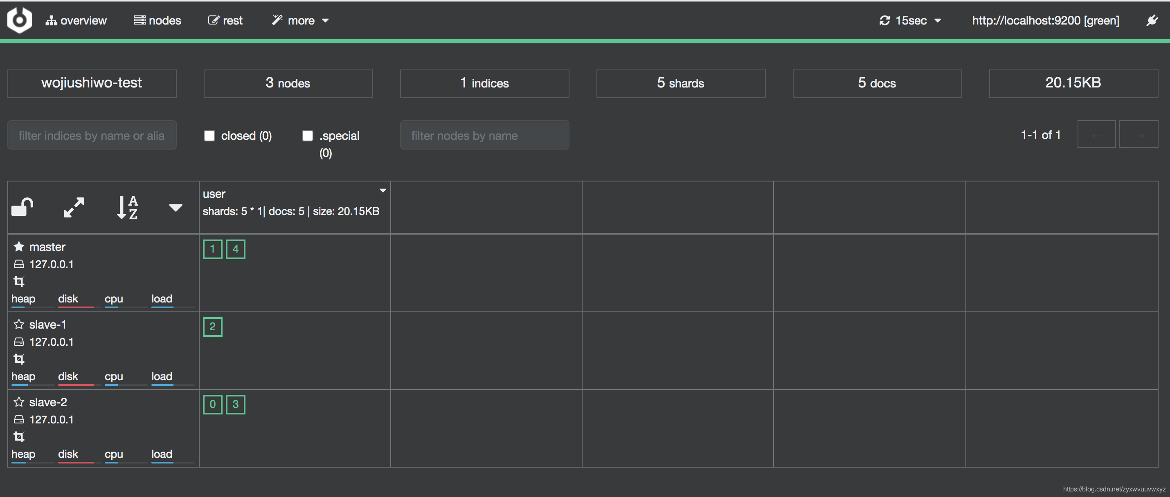Select shard 1 on master node
Screen dimensions: 1170x497
pyautogui.click(x=213, y=249)
